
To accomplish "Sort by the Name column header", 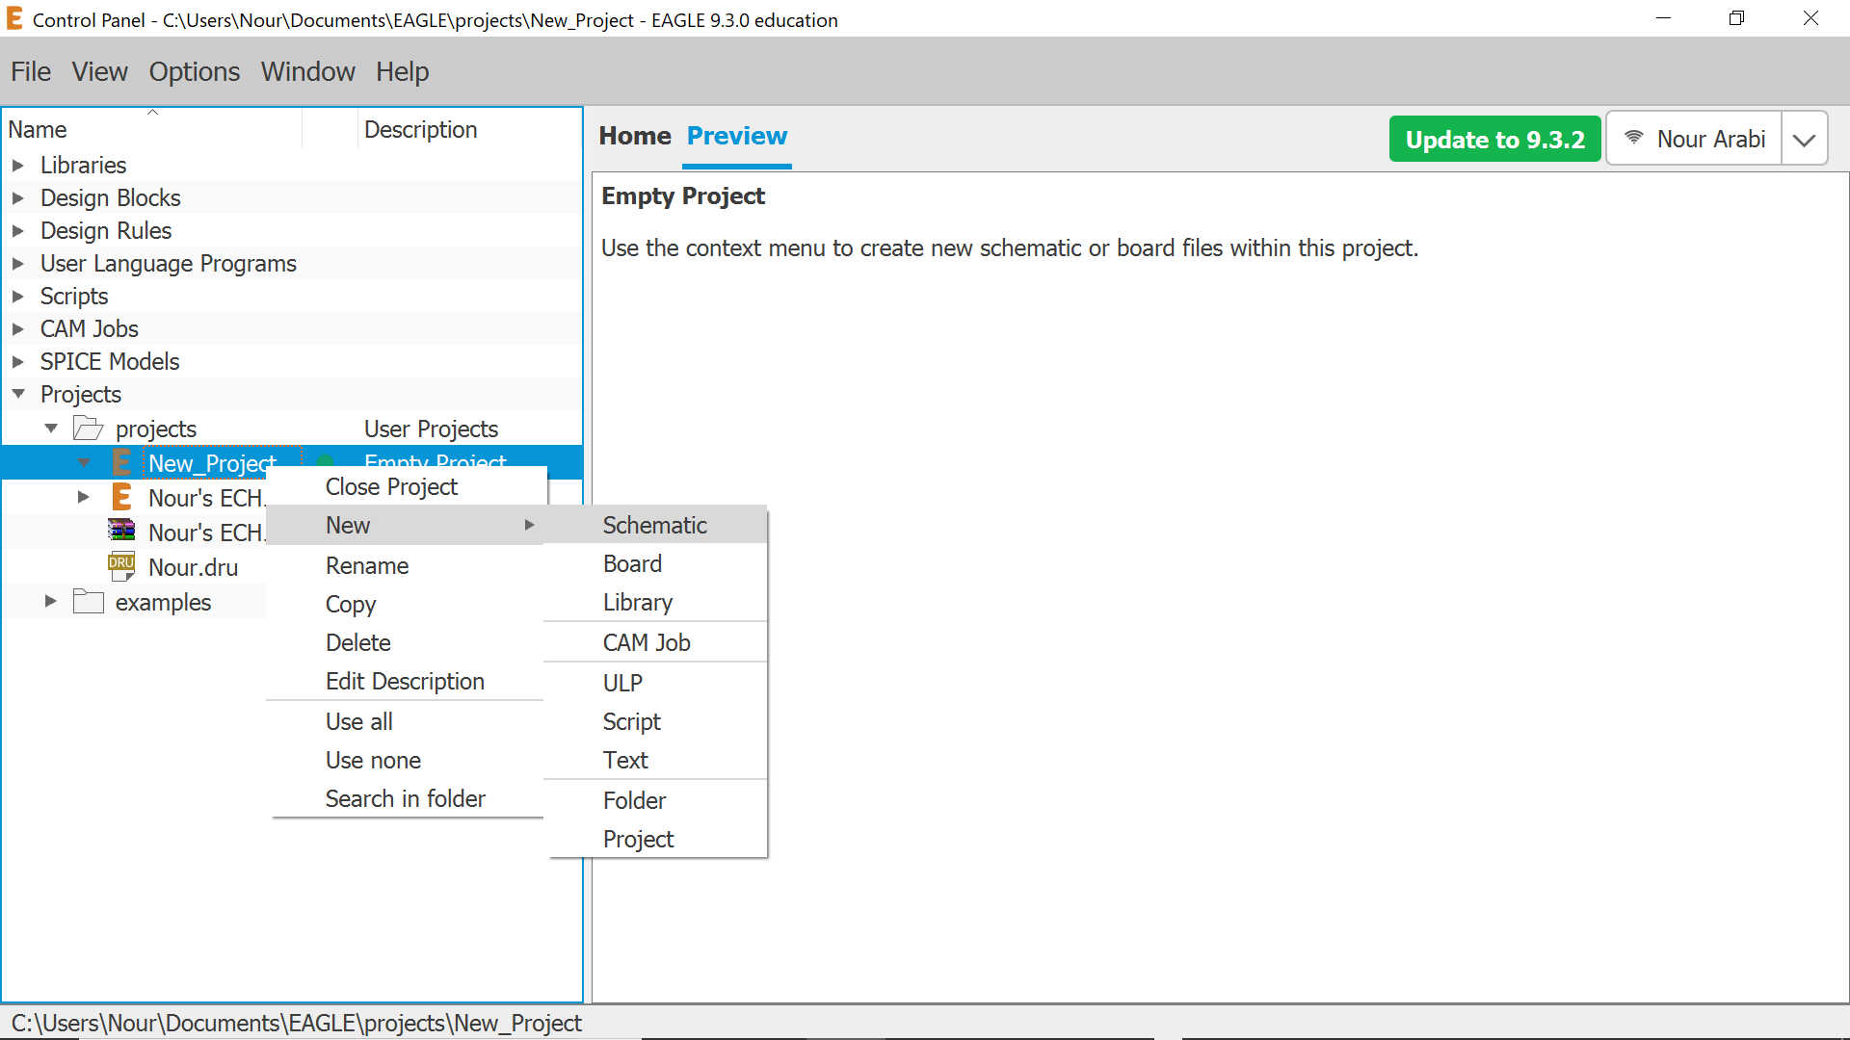I will point(38,129).
